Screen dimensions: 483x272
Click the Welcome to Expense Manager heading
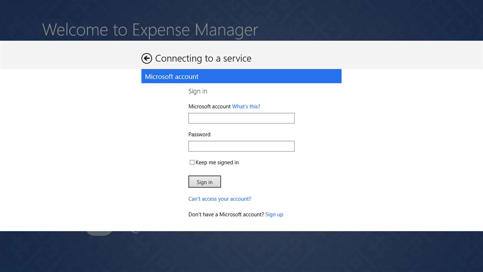(150, 30)
